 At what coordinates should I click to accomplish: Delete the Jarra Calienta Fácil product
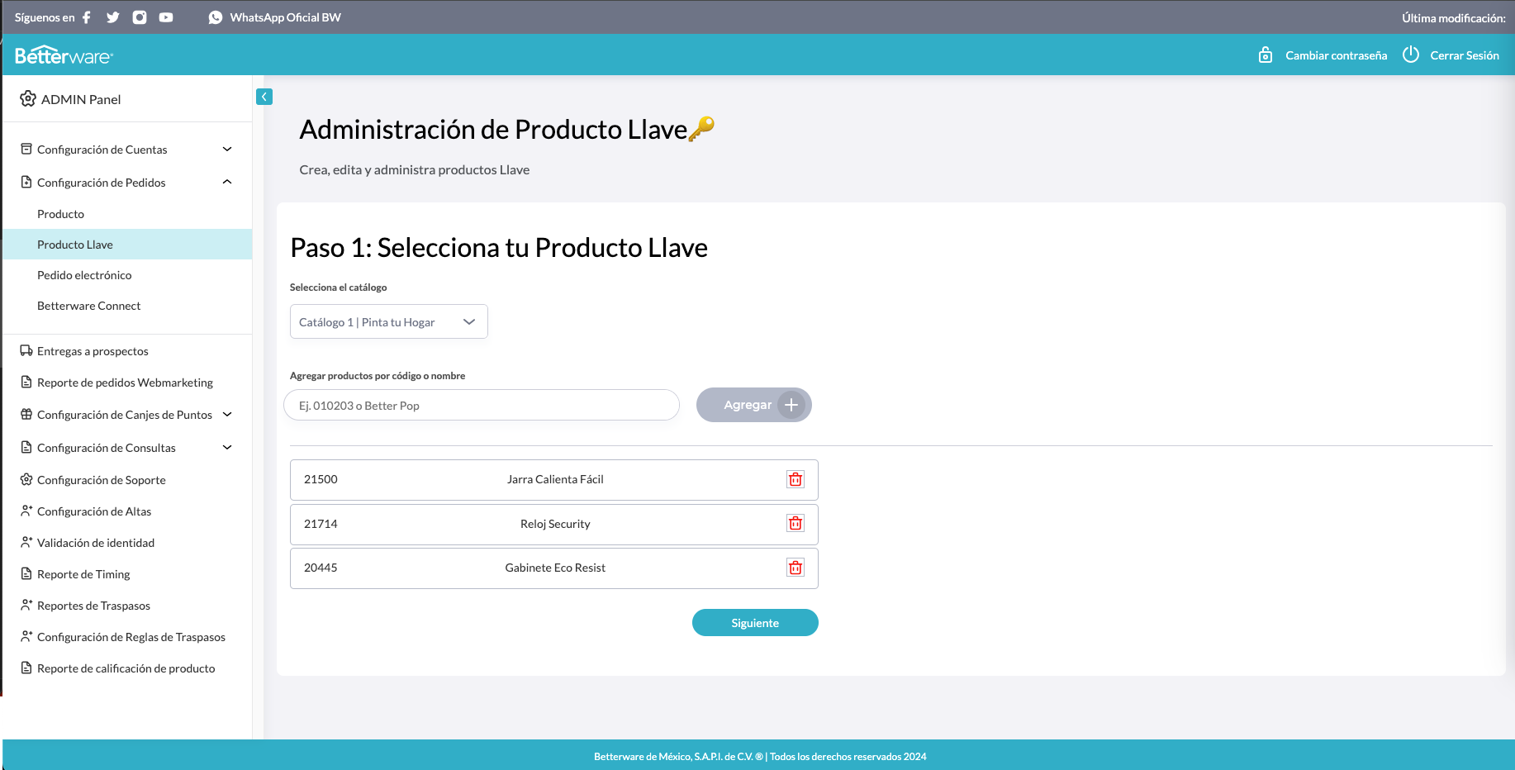pyautogui.click(x=795, y=479)
